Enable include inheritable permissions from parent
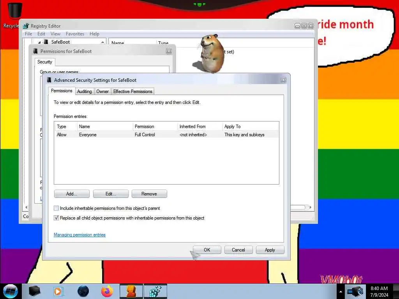Screen dimensions: 399x299 click(56, 208)
